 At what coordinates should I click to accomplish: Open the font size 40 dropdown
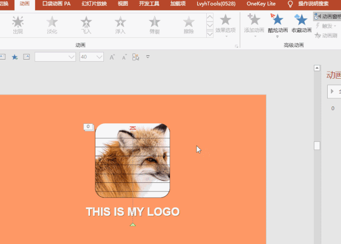click(99, 57)
